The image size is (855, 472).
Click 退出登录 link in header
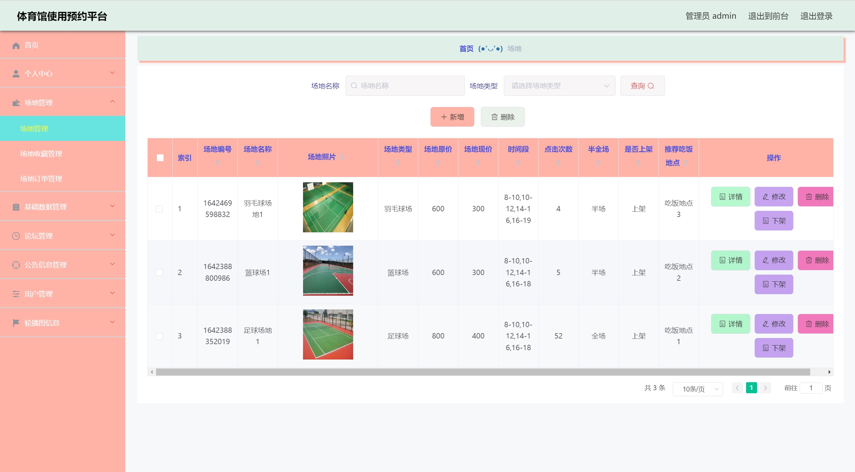816,16
